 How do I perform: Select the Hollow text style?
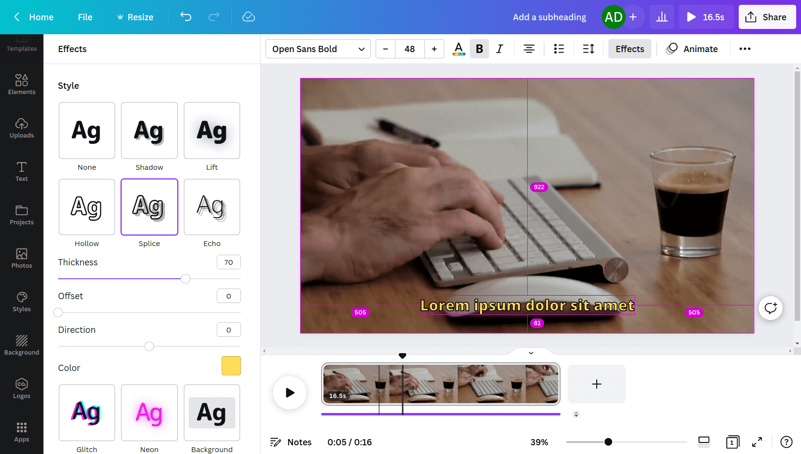(x=87, y=207)
